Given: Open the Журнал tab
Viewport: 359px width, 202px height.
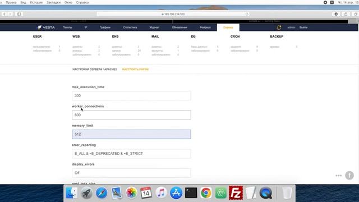Looking at the screenshot, I should pos(154,27).
